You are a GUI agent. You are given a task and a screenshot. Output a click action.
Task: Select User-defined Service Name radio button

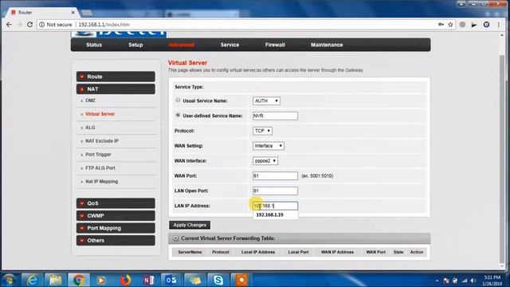click(178, 115)
